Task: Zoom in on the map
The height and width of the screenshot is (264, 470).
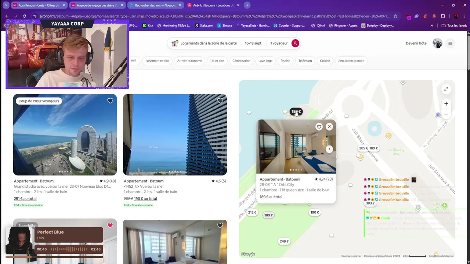Action: 446,104
